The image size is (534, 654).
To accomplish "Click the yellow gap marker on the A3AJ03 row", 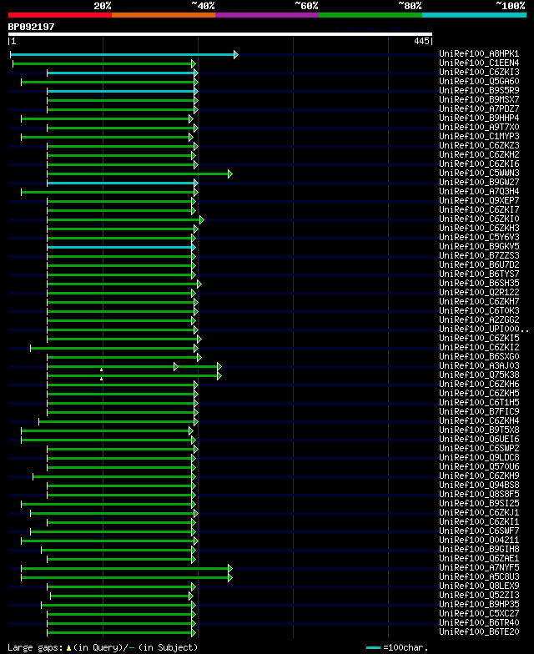I will 102,370.
